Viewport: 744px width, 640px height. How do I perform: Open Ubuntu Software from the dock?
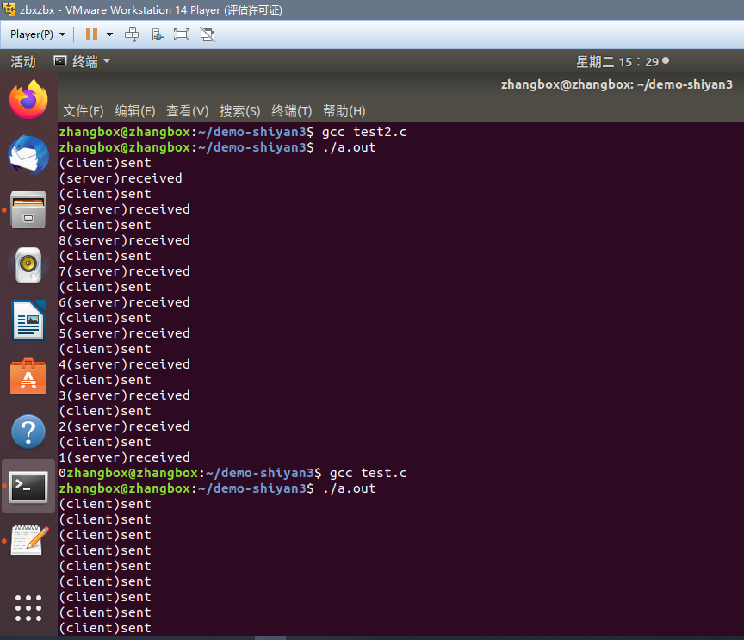point(28,376)
